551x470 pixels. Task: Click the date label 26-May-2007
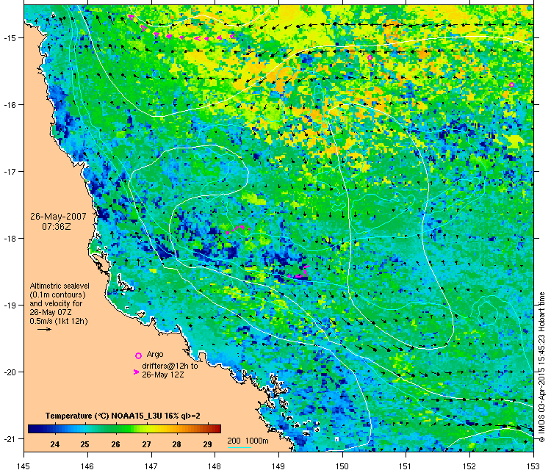coord(58,217)
